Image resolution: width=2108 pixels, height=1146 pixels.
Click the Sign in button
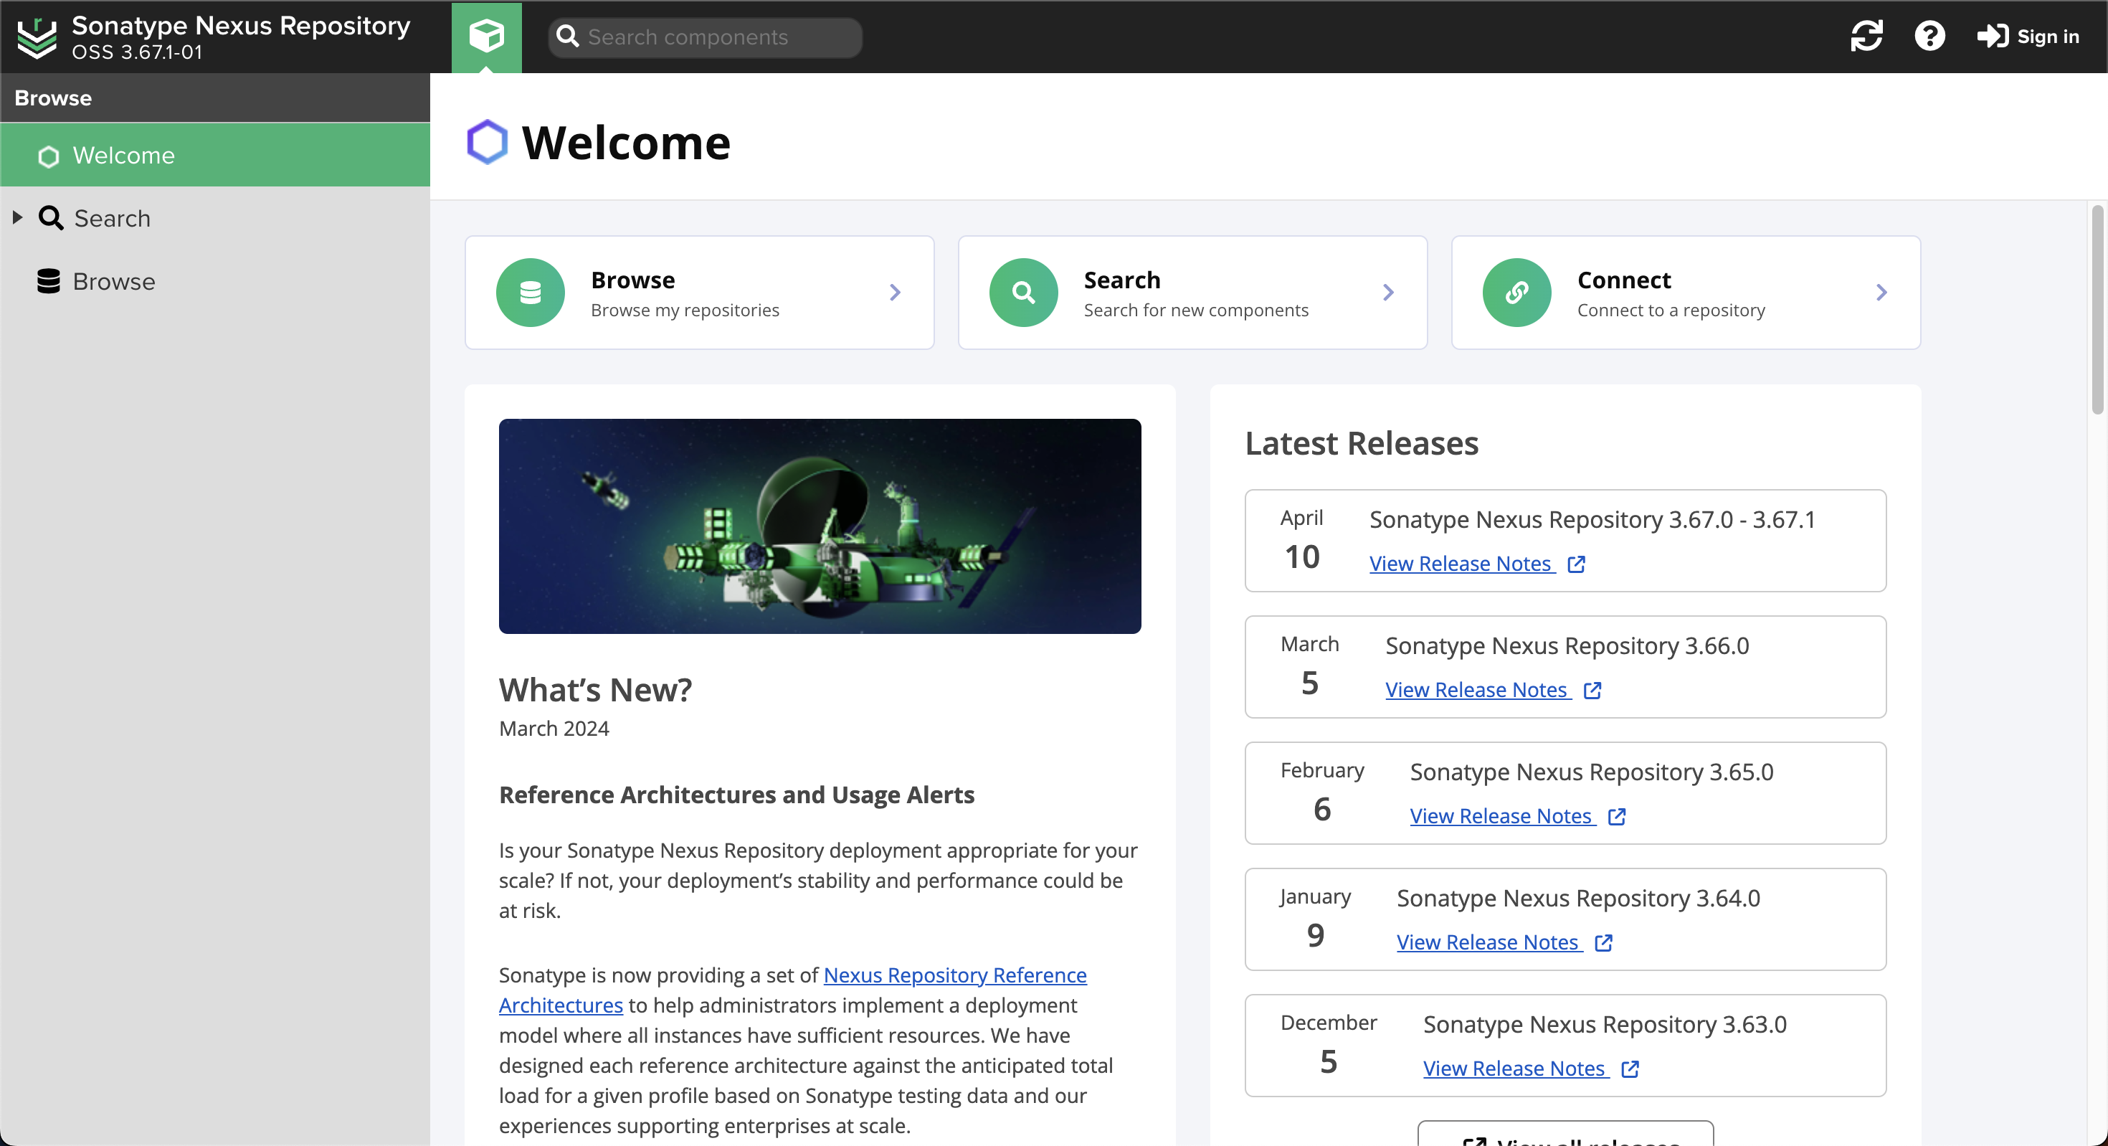(2028, 37)
